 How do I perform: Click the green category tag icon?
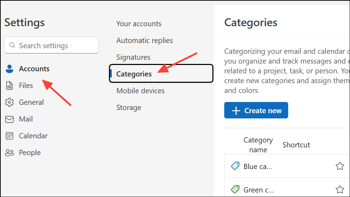point(235,189)
